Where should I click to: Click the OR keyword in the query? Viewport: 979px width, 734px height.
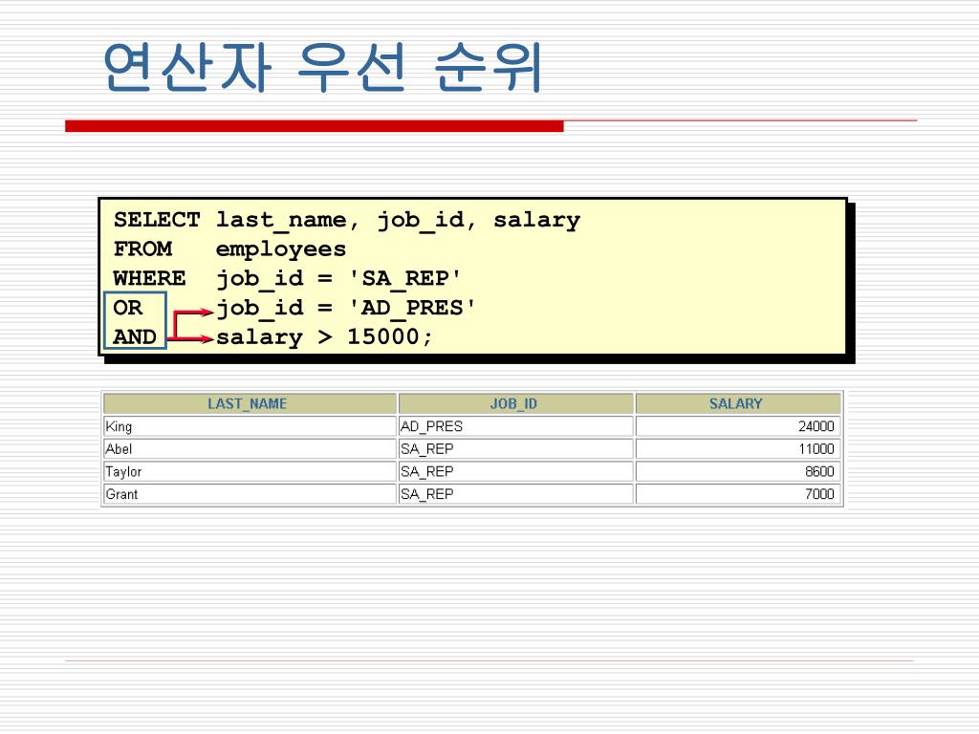[128, 308]
